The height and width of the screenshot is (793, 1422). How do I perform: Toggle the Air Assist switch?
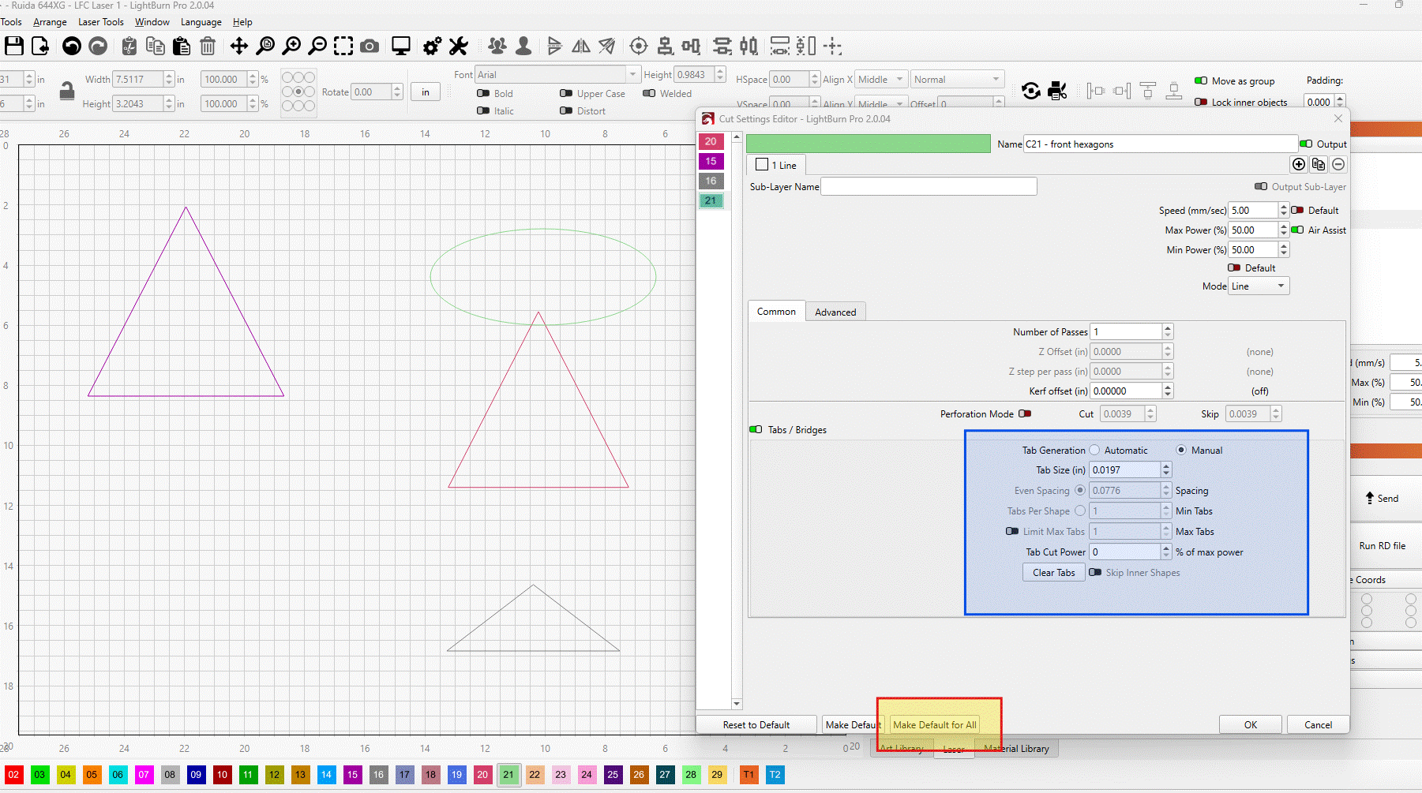[x=1297, y=230]
